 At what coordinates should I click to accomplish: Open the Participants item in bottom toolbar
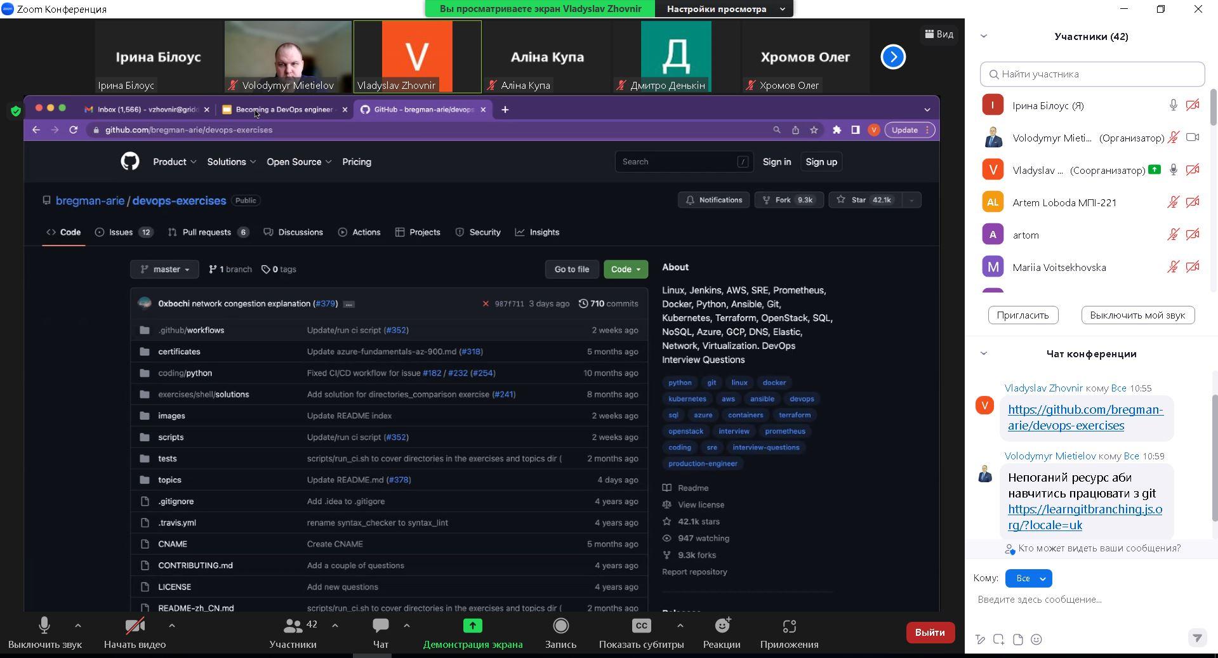click(293, 626)
